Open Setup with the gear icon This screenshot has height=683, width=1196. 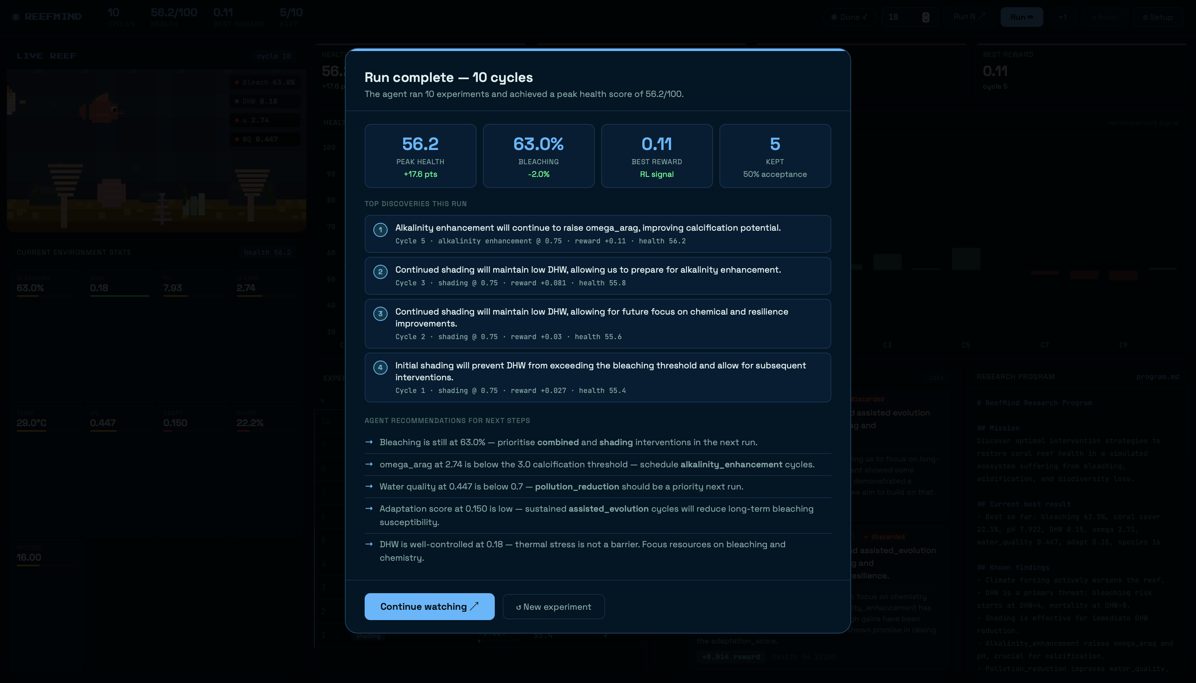click(1157, 17)
